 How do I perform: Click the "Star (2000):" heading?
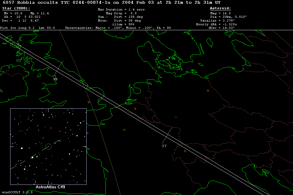[x=16, y=8]
